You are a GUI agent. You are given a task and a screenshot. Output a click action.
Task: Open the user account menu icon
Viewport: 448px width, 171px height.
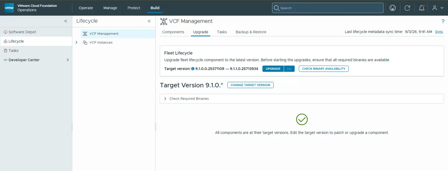(435, 8)
